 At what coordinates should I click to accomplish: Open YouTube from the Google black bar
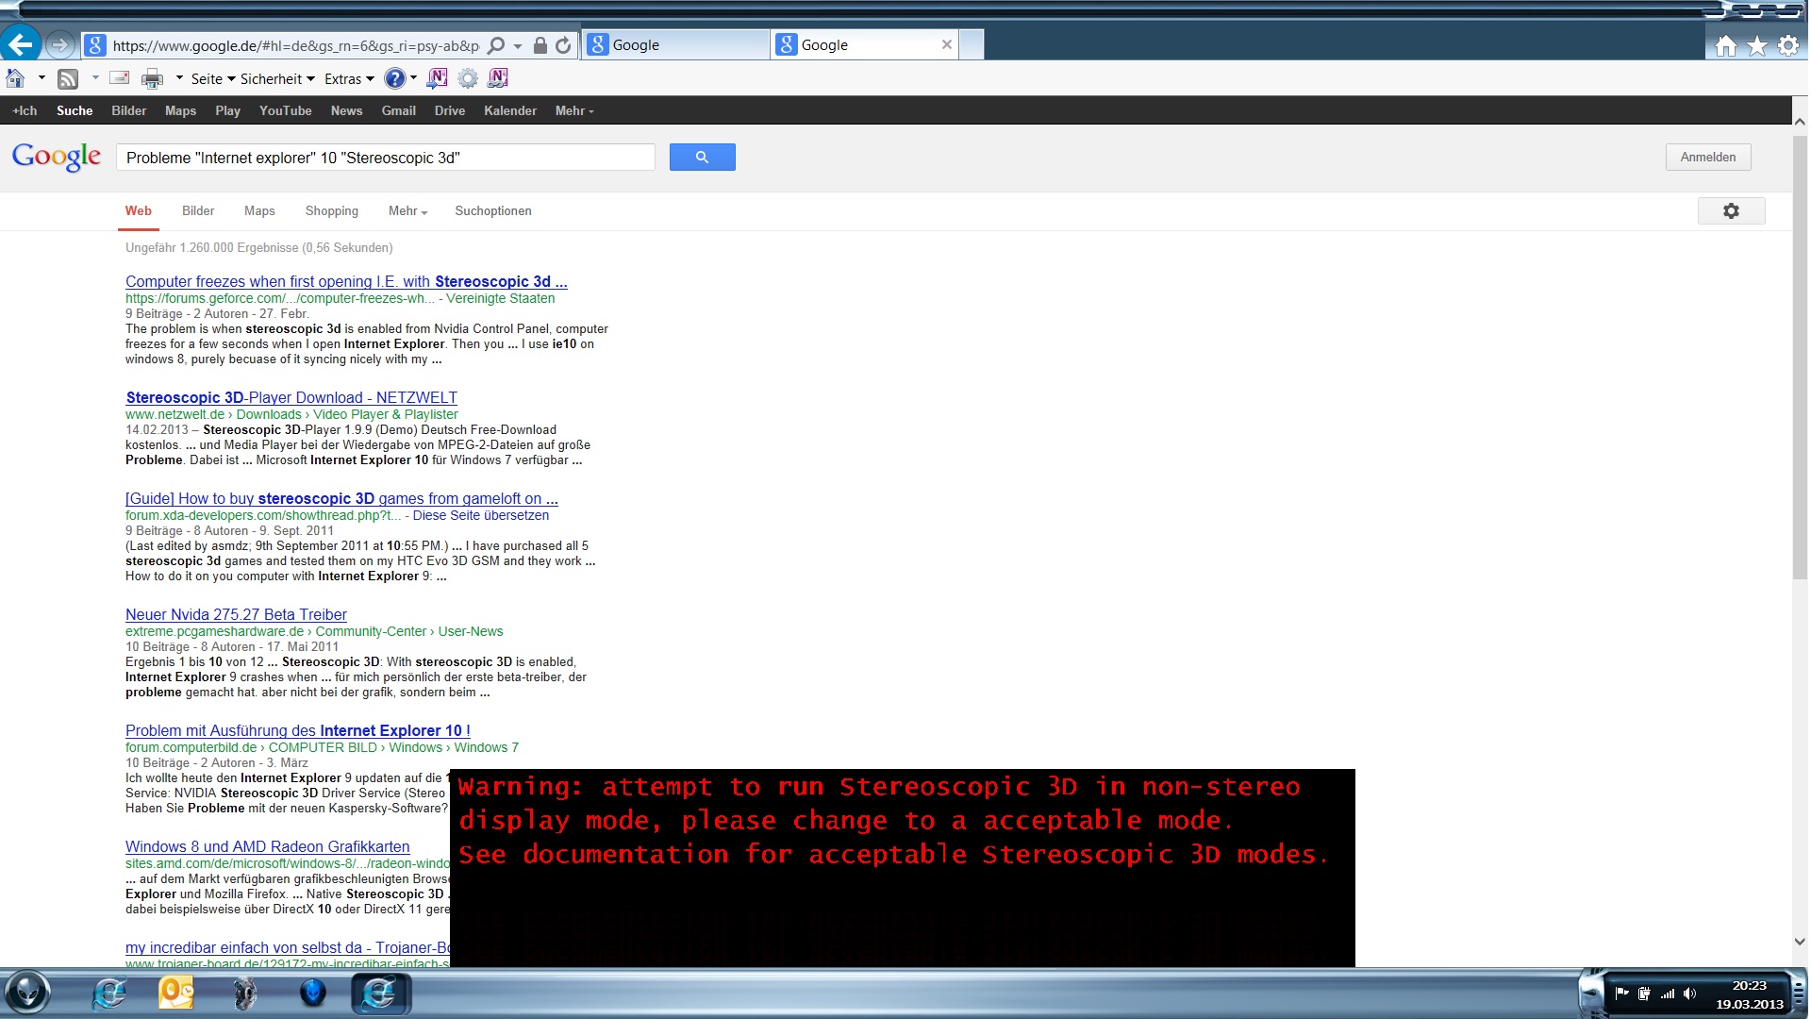[x=285, y=110]
